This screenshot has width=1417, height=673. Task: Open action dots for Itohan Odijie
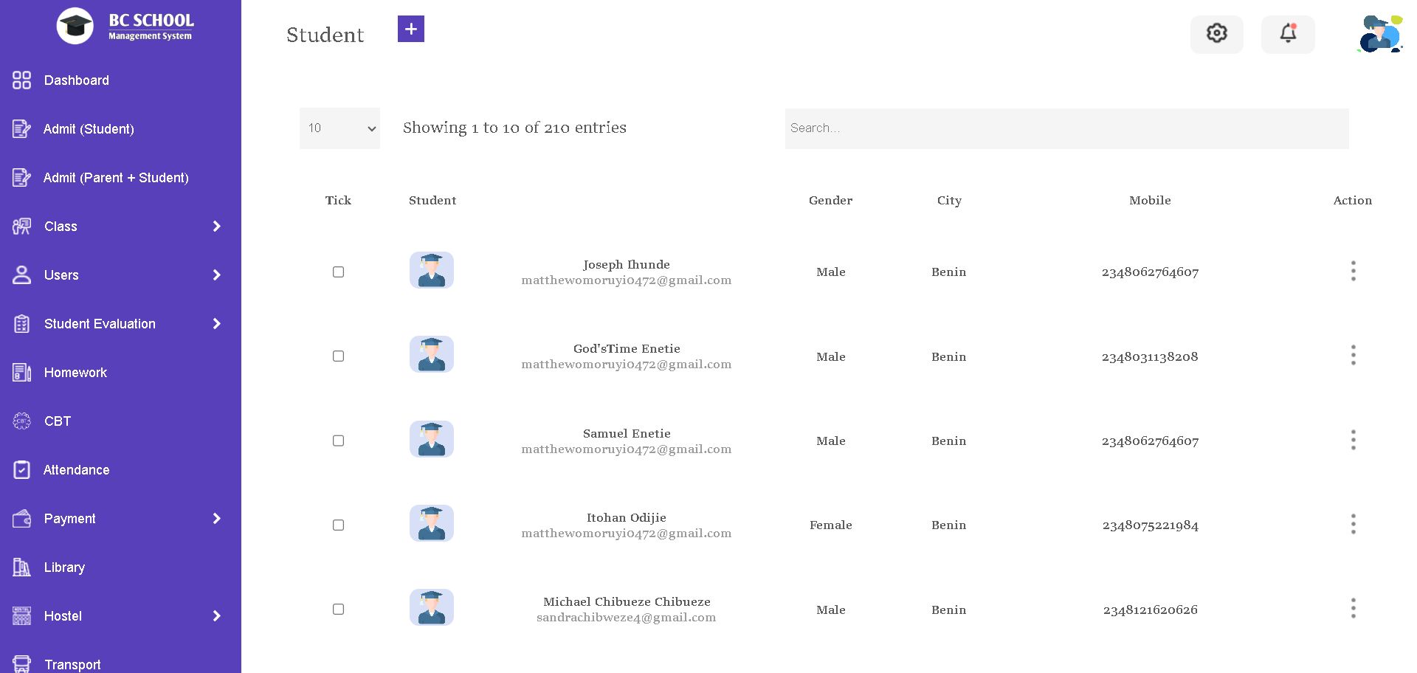pyautogui.click(x=1353, y=525)
